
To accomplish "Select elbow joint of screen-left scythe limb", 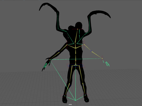I will (x=58, y=29).
